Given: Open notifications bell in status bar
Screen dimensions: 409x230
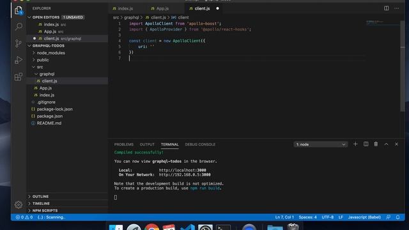Looking at the screenshot, I should [x=397, y=217].
